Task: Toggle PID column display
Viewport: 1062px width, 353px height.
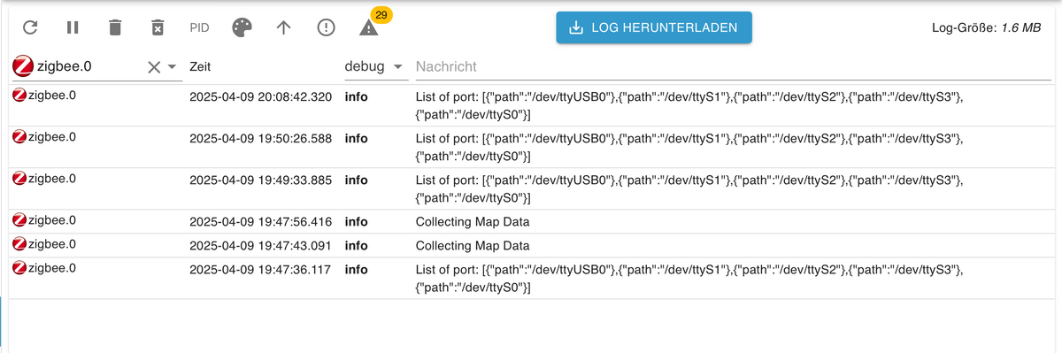Action: point(199,27)
